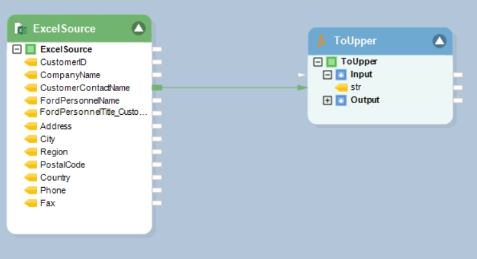
Task: Click the Address field icon
Action: tap(31, 126)
